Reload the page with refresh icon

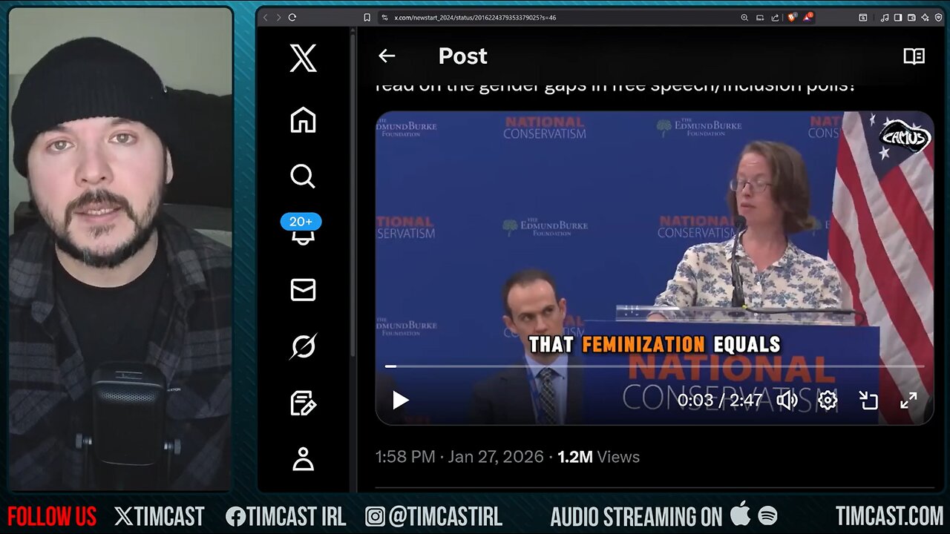(292, 17)
